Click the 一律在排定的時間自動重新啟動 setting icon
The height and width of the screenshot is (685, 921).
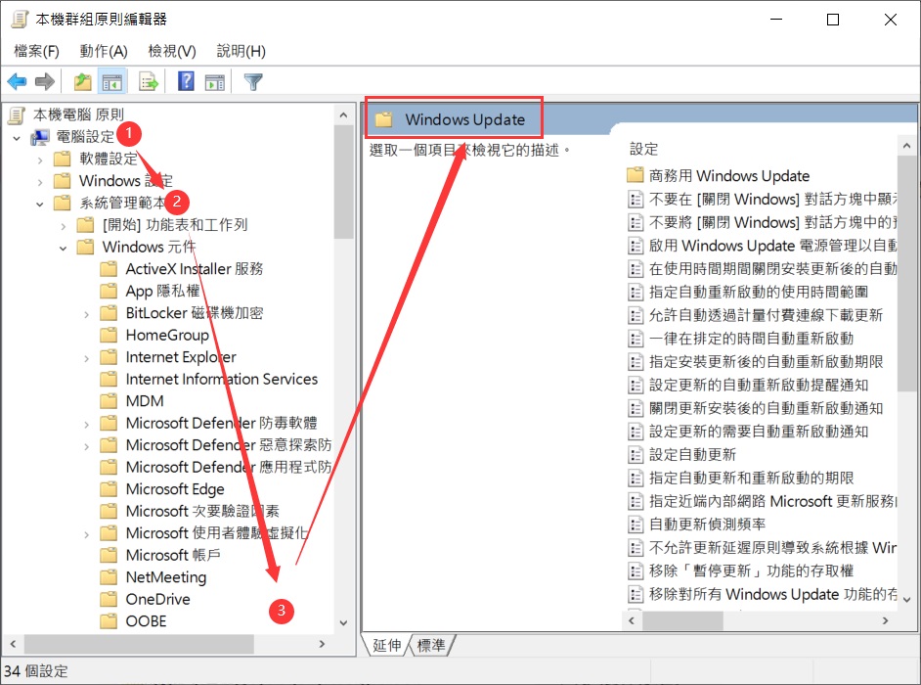tap(635, 339)
